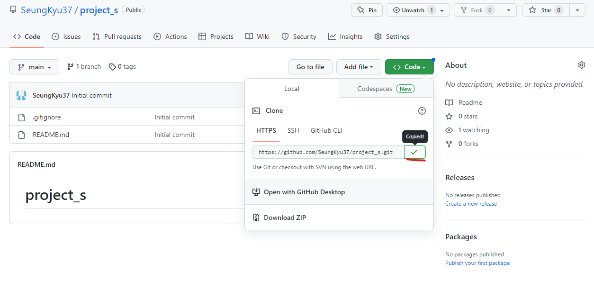The image size is (594, 290).
Task: Star the project_s repository
Action: click(x=545, y=10)
